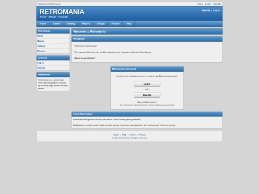
Task: Open Players in the Retromania sidebar
Action: [53, 51]
